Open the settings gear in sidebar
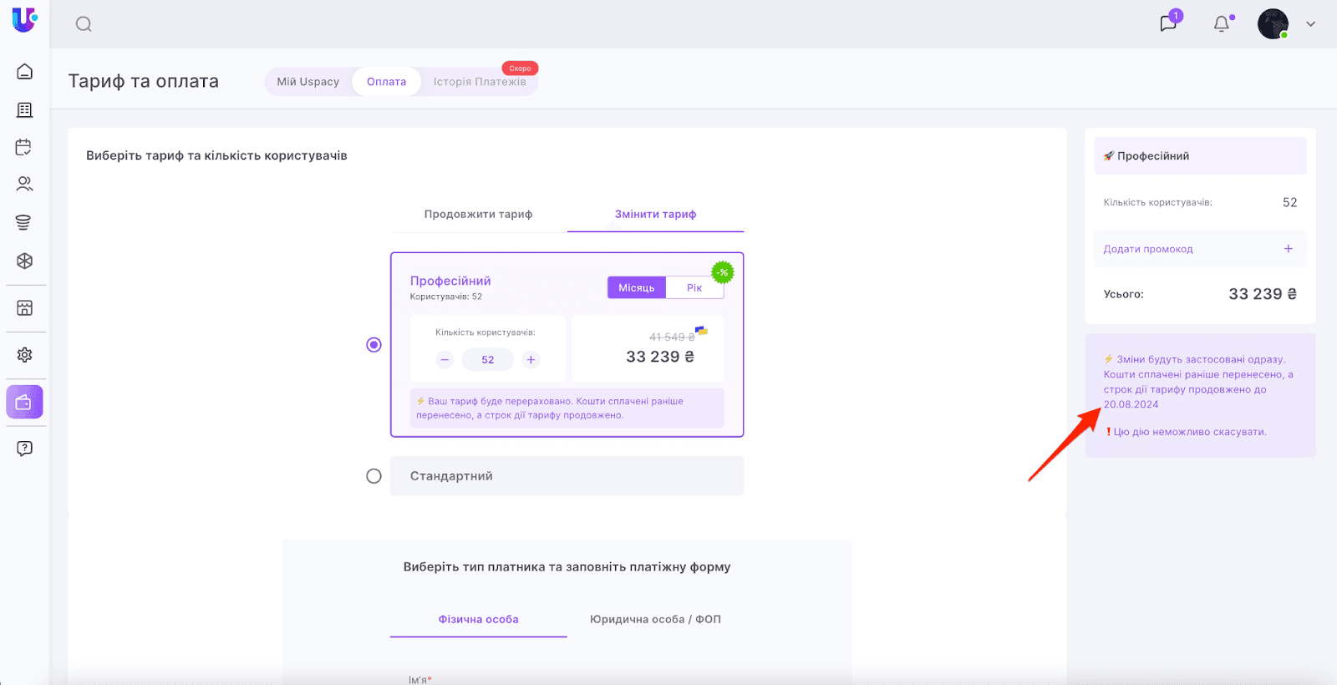Viewport: 1337px width, 685px height. click(x=25, y=355)
